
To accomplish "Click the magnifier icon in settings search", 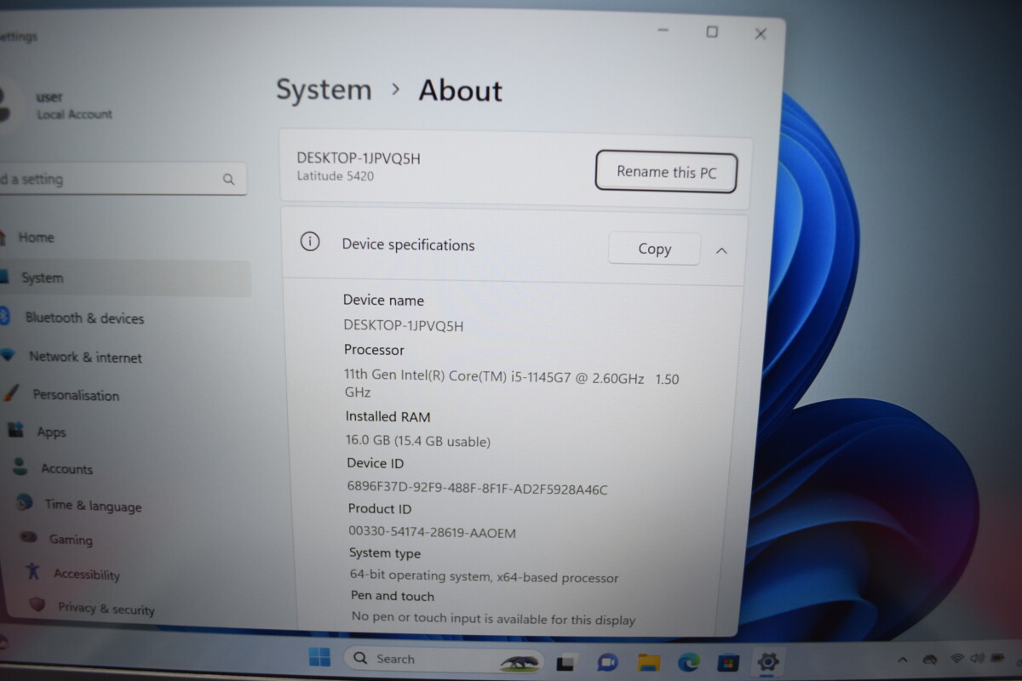I will coord(228,180).
